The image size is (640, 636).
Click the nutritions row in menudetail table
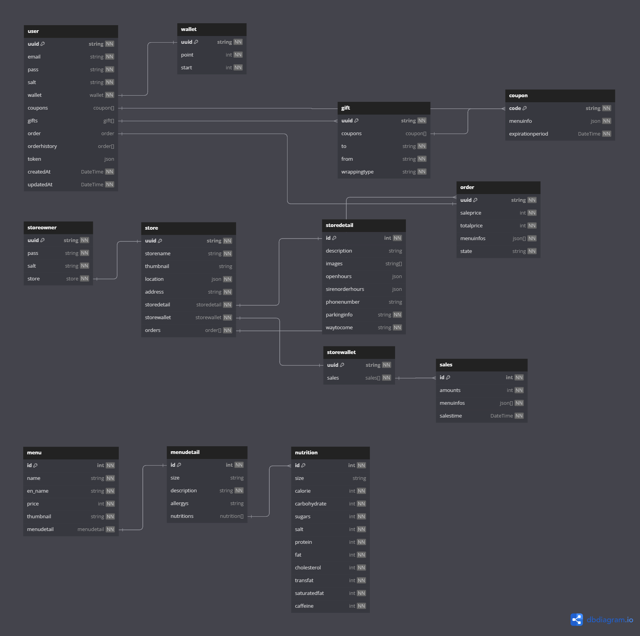(x=207, y=516)
